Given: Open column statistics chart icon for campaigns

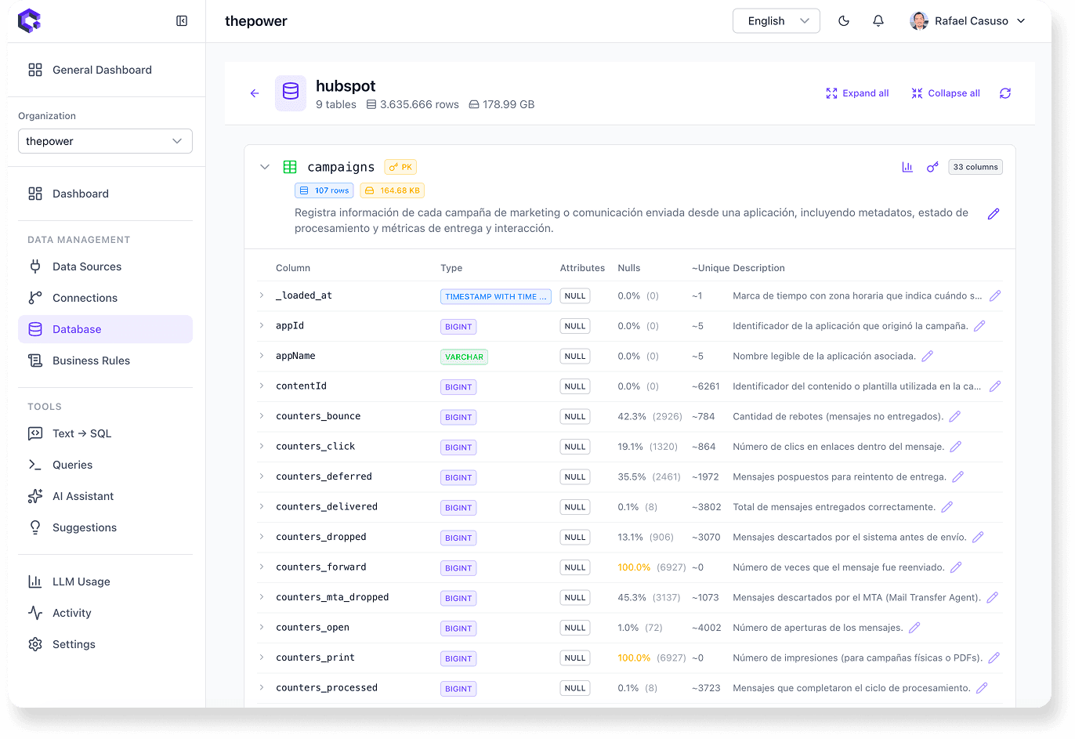Looking at the screenshot, I should point(907,167).
